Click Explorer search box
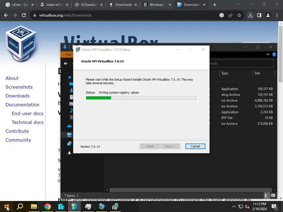The width and height of the screenshot is (283, 212). 242,63
